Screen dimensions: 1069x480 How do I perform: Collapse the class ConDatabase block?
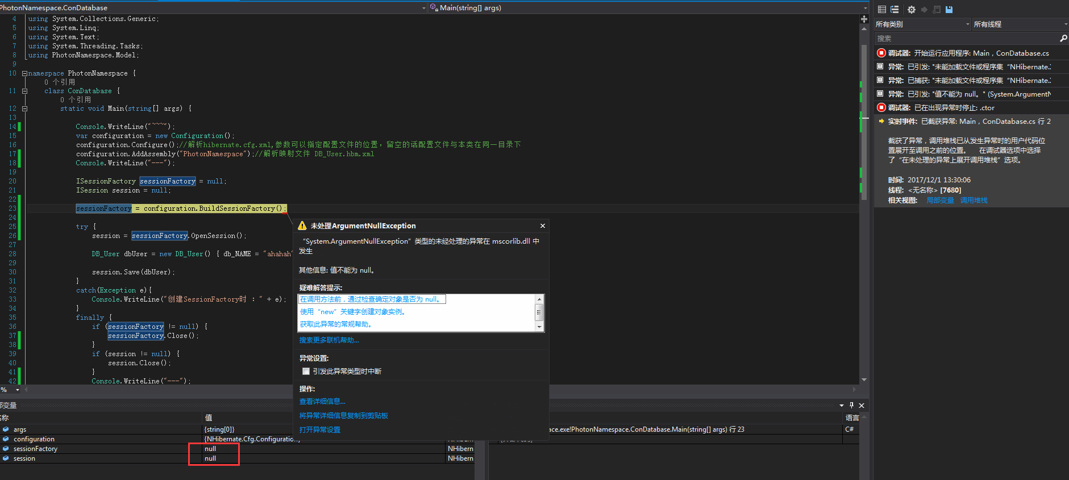24,91
